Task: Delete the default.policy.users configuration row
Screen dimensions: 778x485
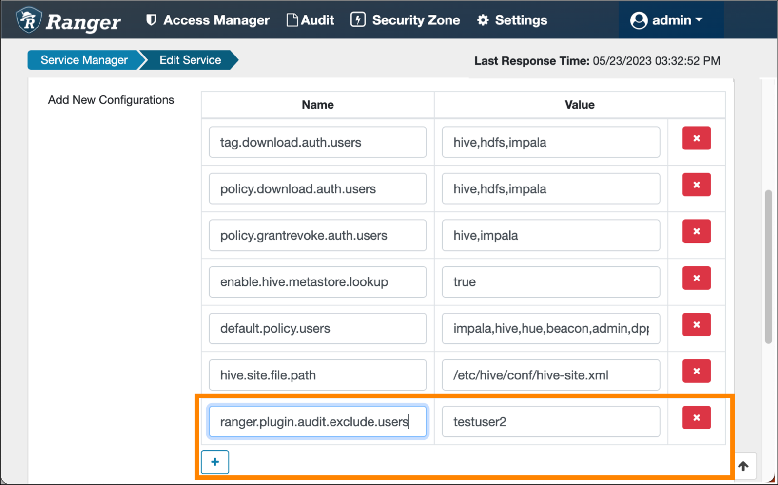Action: coord(696,325)
